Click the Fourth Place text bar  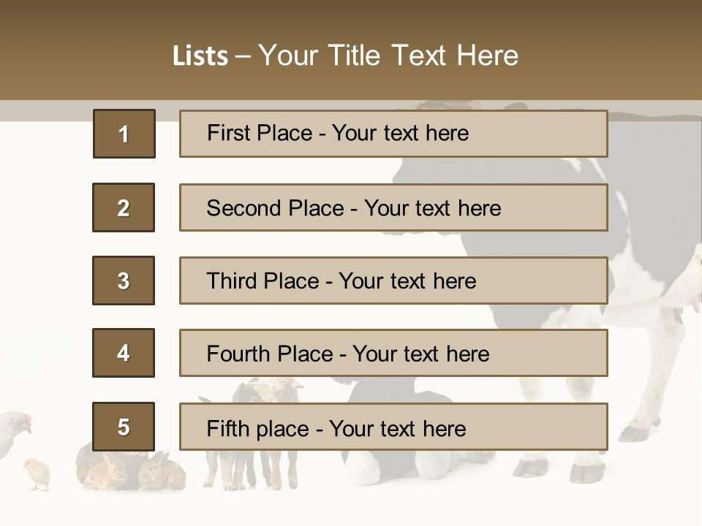tap(393, 353)
